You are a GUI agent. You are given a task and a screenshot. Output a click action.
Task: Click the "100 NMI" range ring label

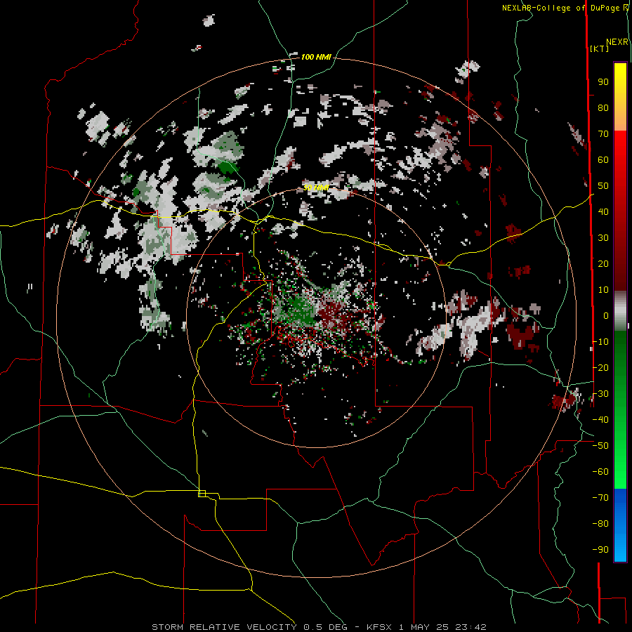[316, 58]
